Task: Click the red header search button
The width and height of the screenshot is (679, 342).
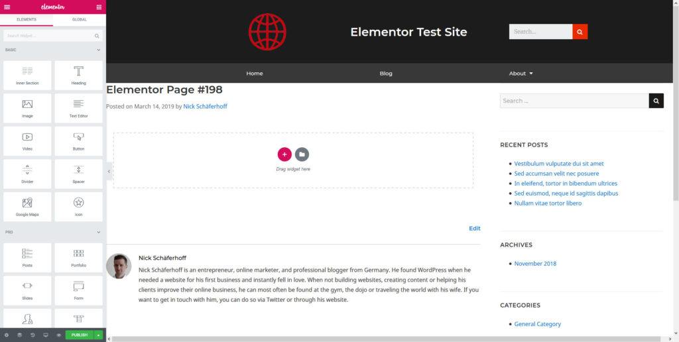Action: (x=580, y=32)
